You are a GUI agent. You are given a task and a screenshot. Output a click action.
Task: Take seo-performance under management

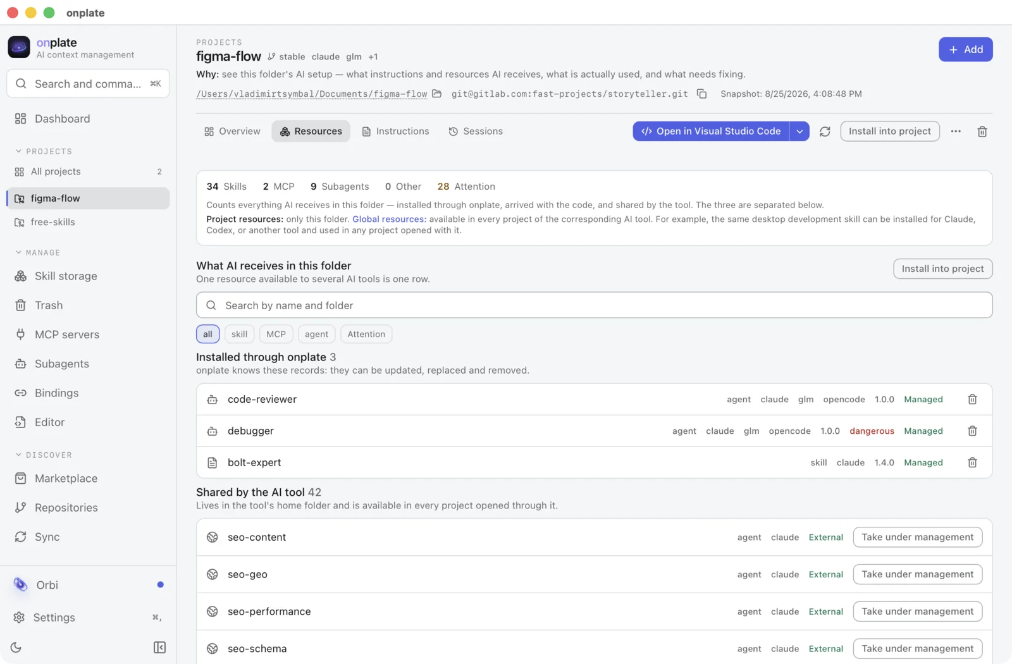[x=917, y=612]
